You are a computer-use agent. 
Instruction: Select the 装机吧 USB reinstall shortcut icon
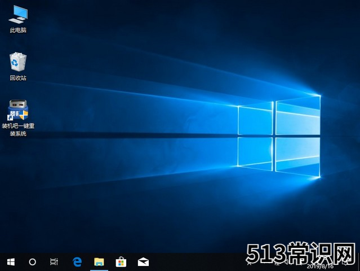(x=18, y=110)
